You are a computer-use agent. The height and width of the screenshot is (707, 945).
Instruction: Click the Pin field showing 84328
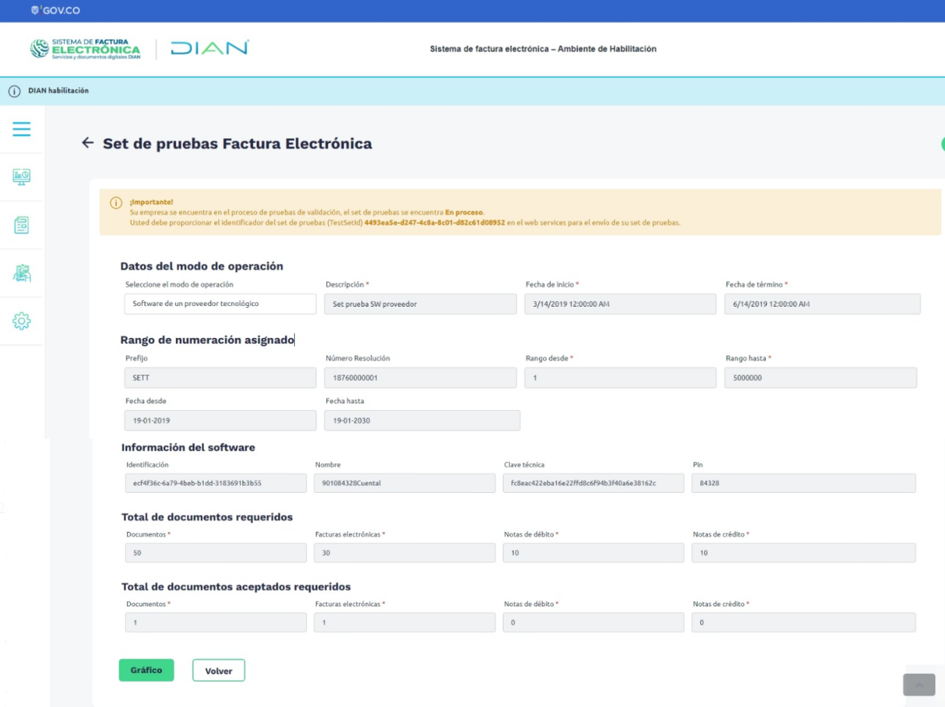click(803, 483)
